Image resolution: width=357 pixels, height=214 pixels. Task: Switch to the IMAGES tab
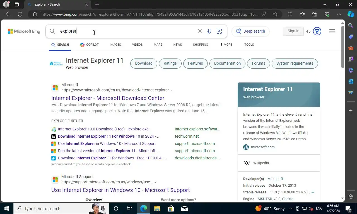(115, 45)
